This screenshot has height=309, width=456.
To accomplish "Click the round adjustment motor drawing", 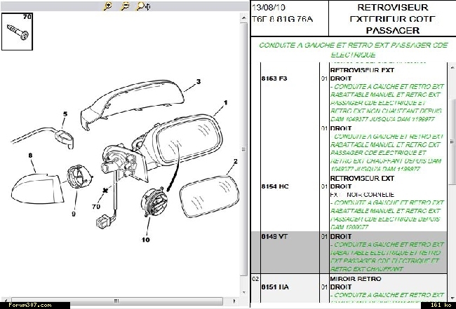I will click(154, 202).
